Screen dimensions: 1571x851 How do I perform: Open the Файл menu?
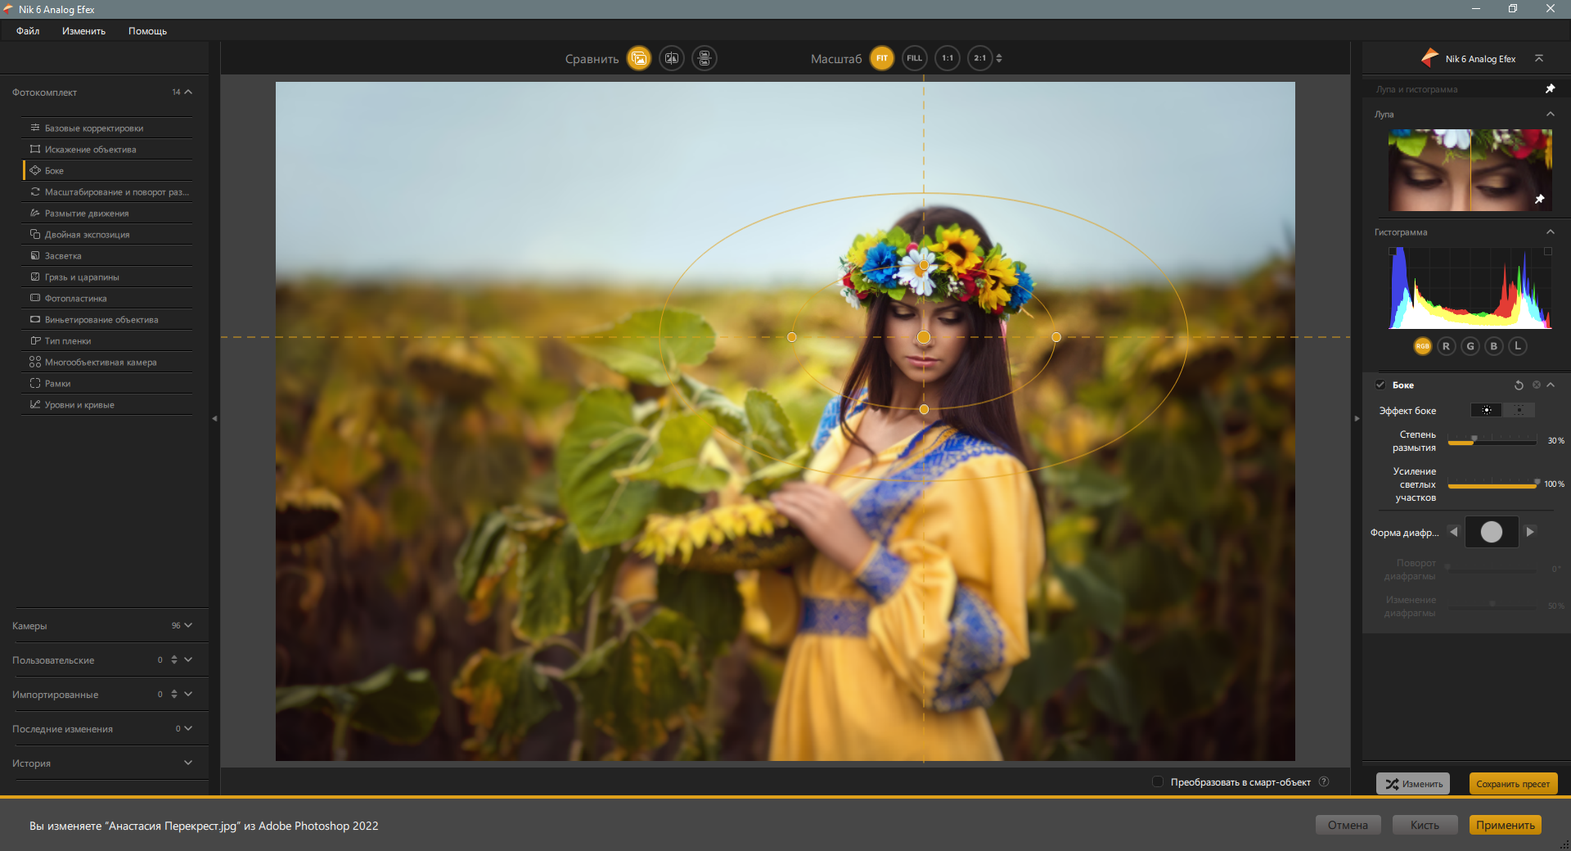[28, 31]
